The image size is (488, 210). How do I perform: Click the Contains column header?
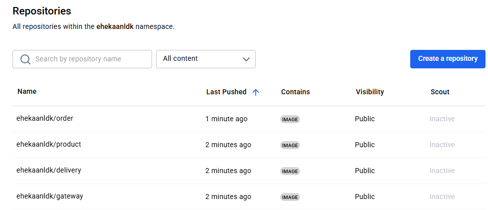coord(296,92)
